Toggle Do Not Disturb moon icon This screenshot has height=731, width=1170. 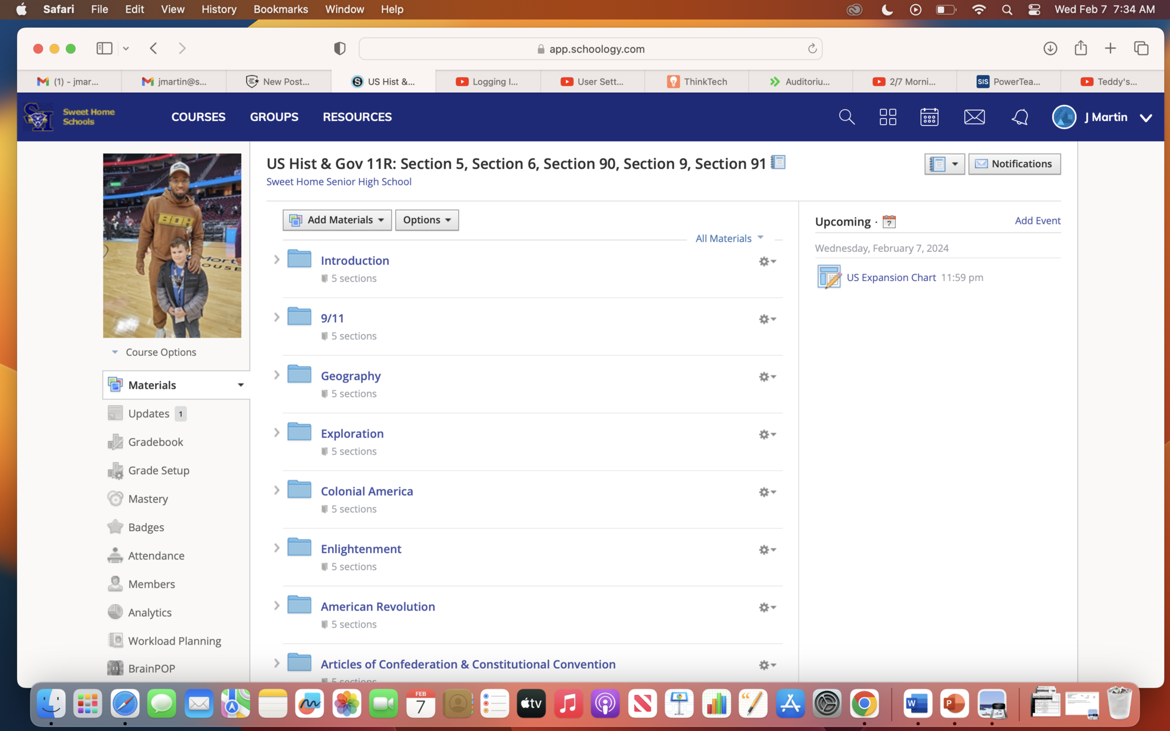click(x=887, y=9)
